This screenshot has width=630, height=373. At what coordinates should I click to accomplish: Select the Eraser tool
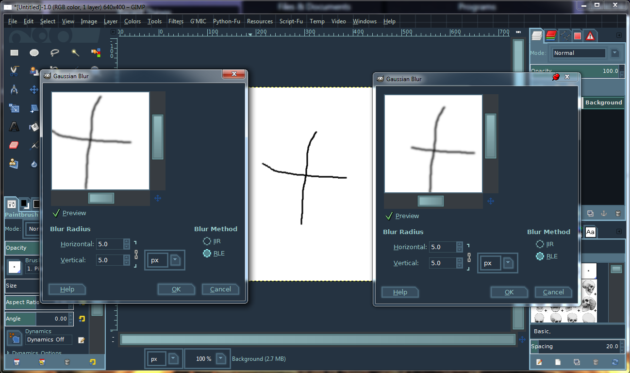coord(14,145)
